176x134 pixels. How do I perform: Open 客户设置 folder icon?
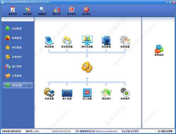click(x=67, y=94)
